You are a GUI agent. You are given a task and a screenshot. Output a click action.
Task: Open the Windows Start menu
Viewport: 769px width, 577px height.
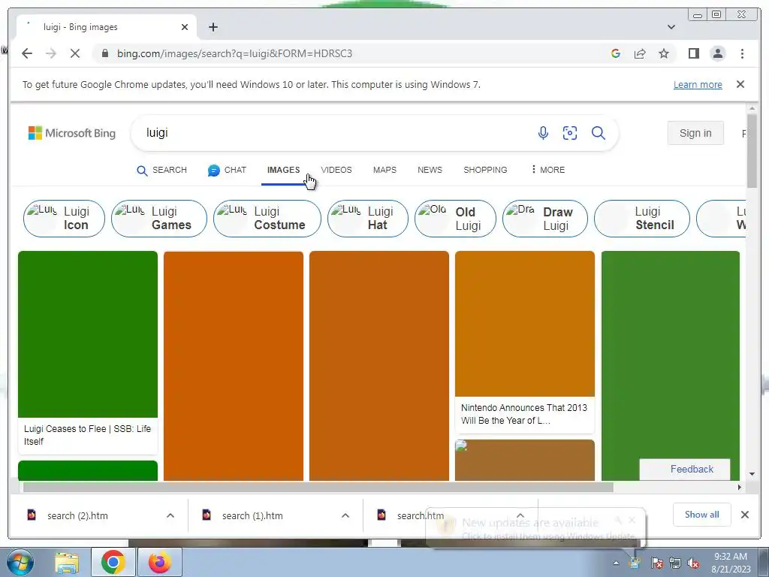20,562
